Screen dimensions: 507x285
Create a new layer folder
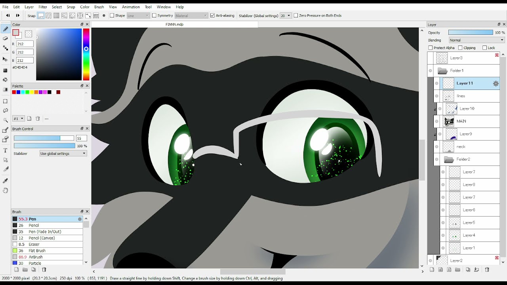(458, 270)
